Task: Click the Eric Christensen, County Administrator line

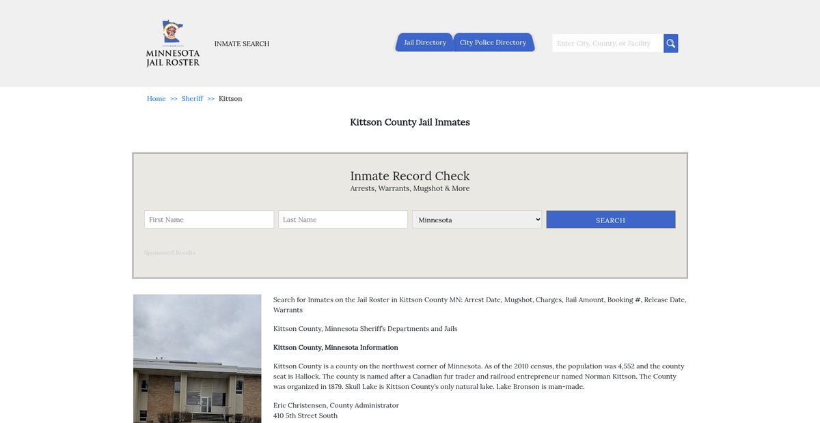Action: pos(336,405)
